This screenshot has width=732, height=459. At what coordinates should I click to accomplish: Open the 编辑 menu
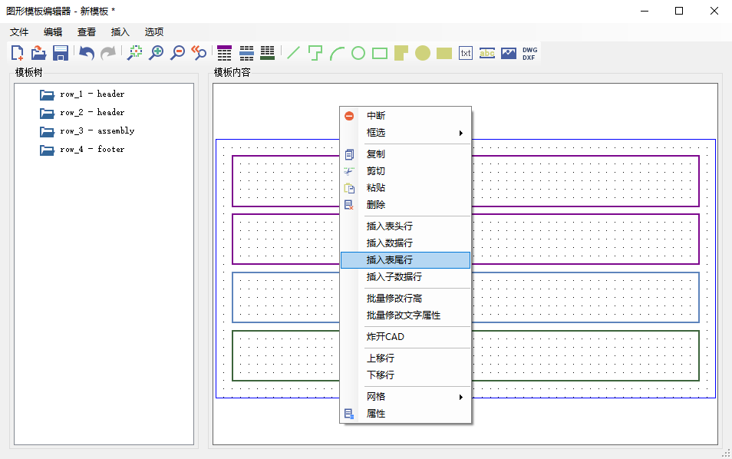coord(53,31)
